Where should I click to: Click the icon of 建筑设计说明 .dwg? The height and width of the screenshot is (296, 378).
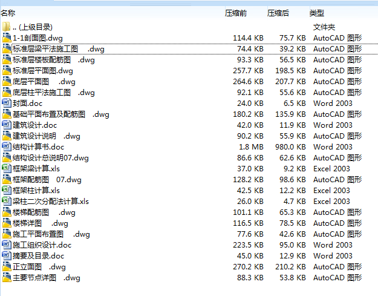[x=7, y=136]
